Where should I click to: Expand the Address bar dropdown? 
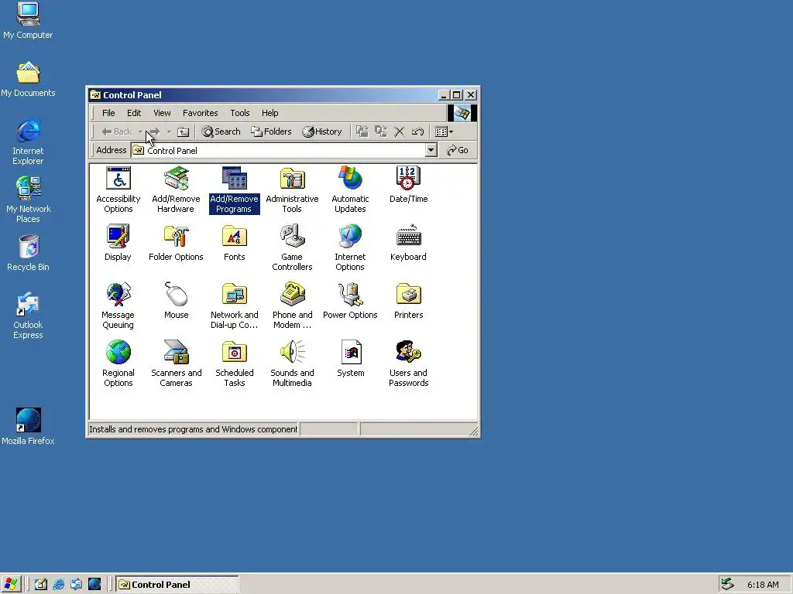tap(431, 150)
